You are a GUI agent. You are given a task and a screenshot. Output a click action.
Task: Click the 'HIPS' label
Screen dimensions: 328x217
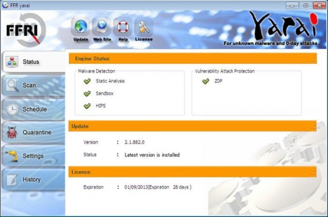[101, 106]
